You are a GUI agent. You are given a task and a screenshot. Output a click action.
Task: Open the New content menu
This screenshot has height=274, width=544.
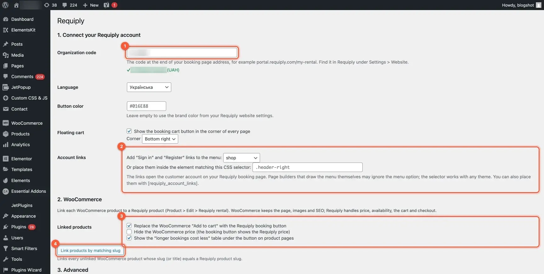tap(91, 5)
